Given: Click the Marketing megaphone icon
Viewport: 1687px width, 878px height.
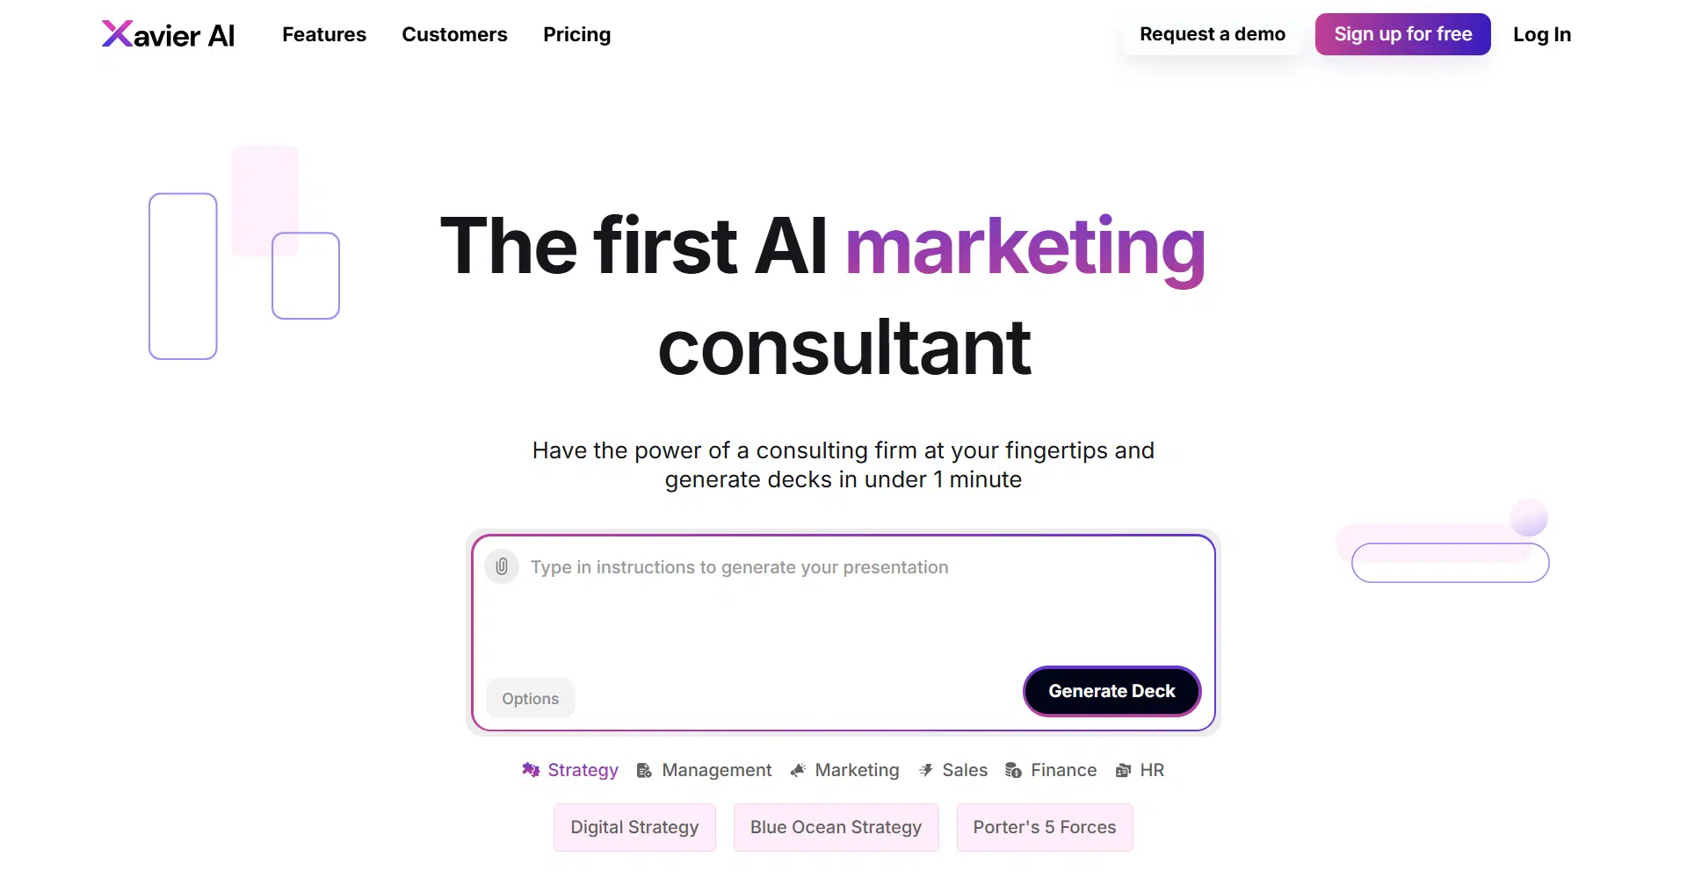Looking at the screenshot, I should (x=798, y=770).
